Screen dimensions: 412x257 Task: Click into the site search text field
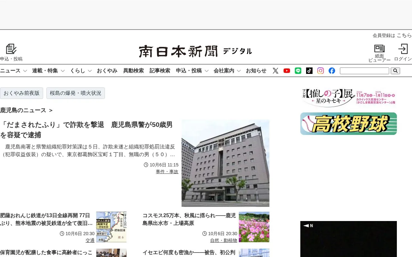pyautogui.click(x=364, y=71)
